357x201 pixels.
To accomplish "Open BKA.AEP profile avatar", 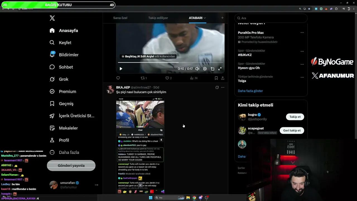I will point(110,89).
